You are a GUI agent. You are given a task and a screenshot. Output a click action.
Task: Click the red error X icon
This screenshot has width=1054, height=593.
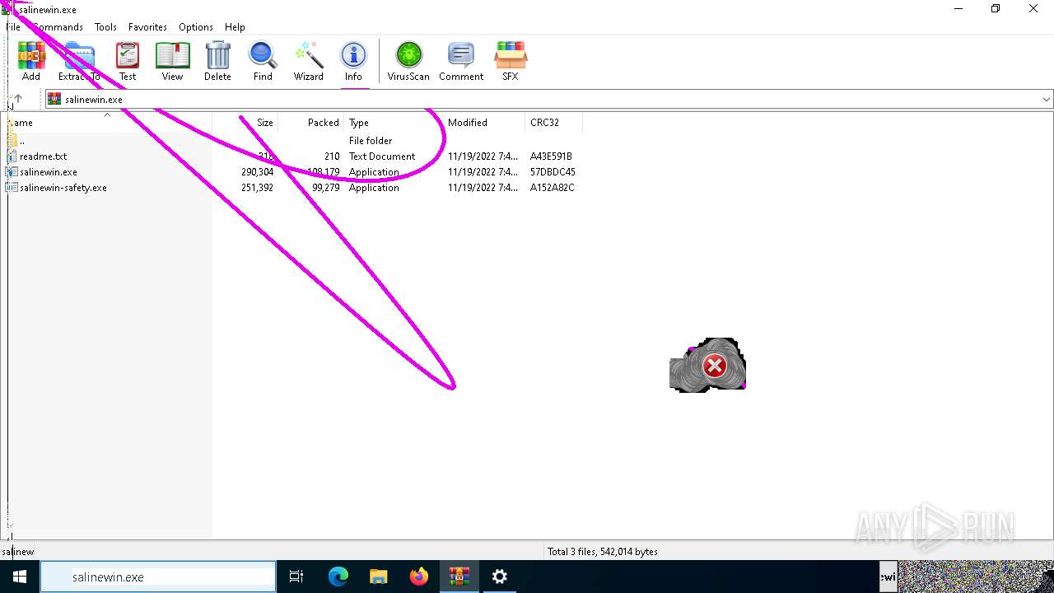coord(715,367)
